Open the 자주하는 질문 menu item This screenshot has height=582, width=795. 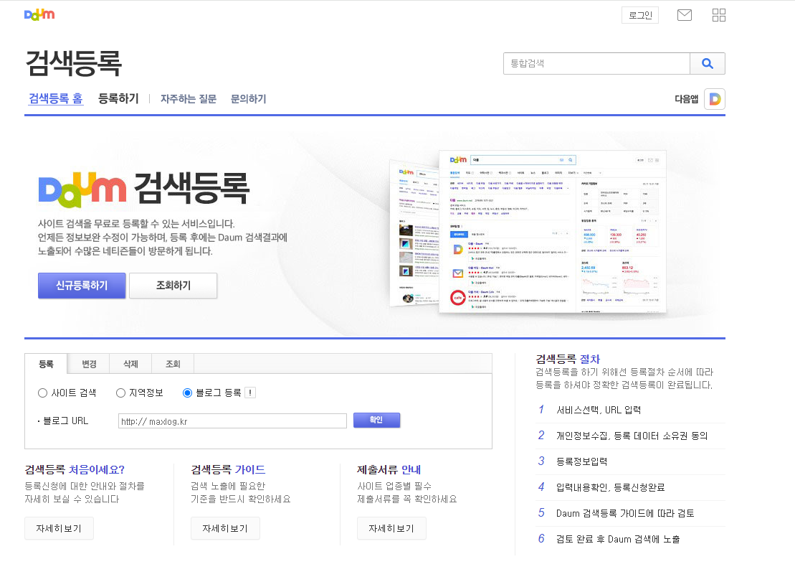click(188, 99)
